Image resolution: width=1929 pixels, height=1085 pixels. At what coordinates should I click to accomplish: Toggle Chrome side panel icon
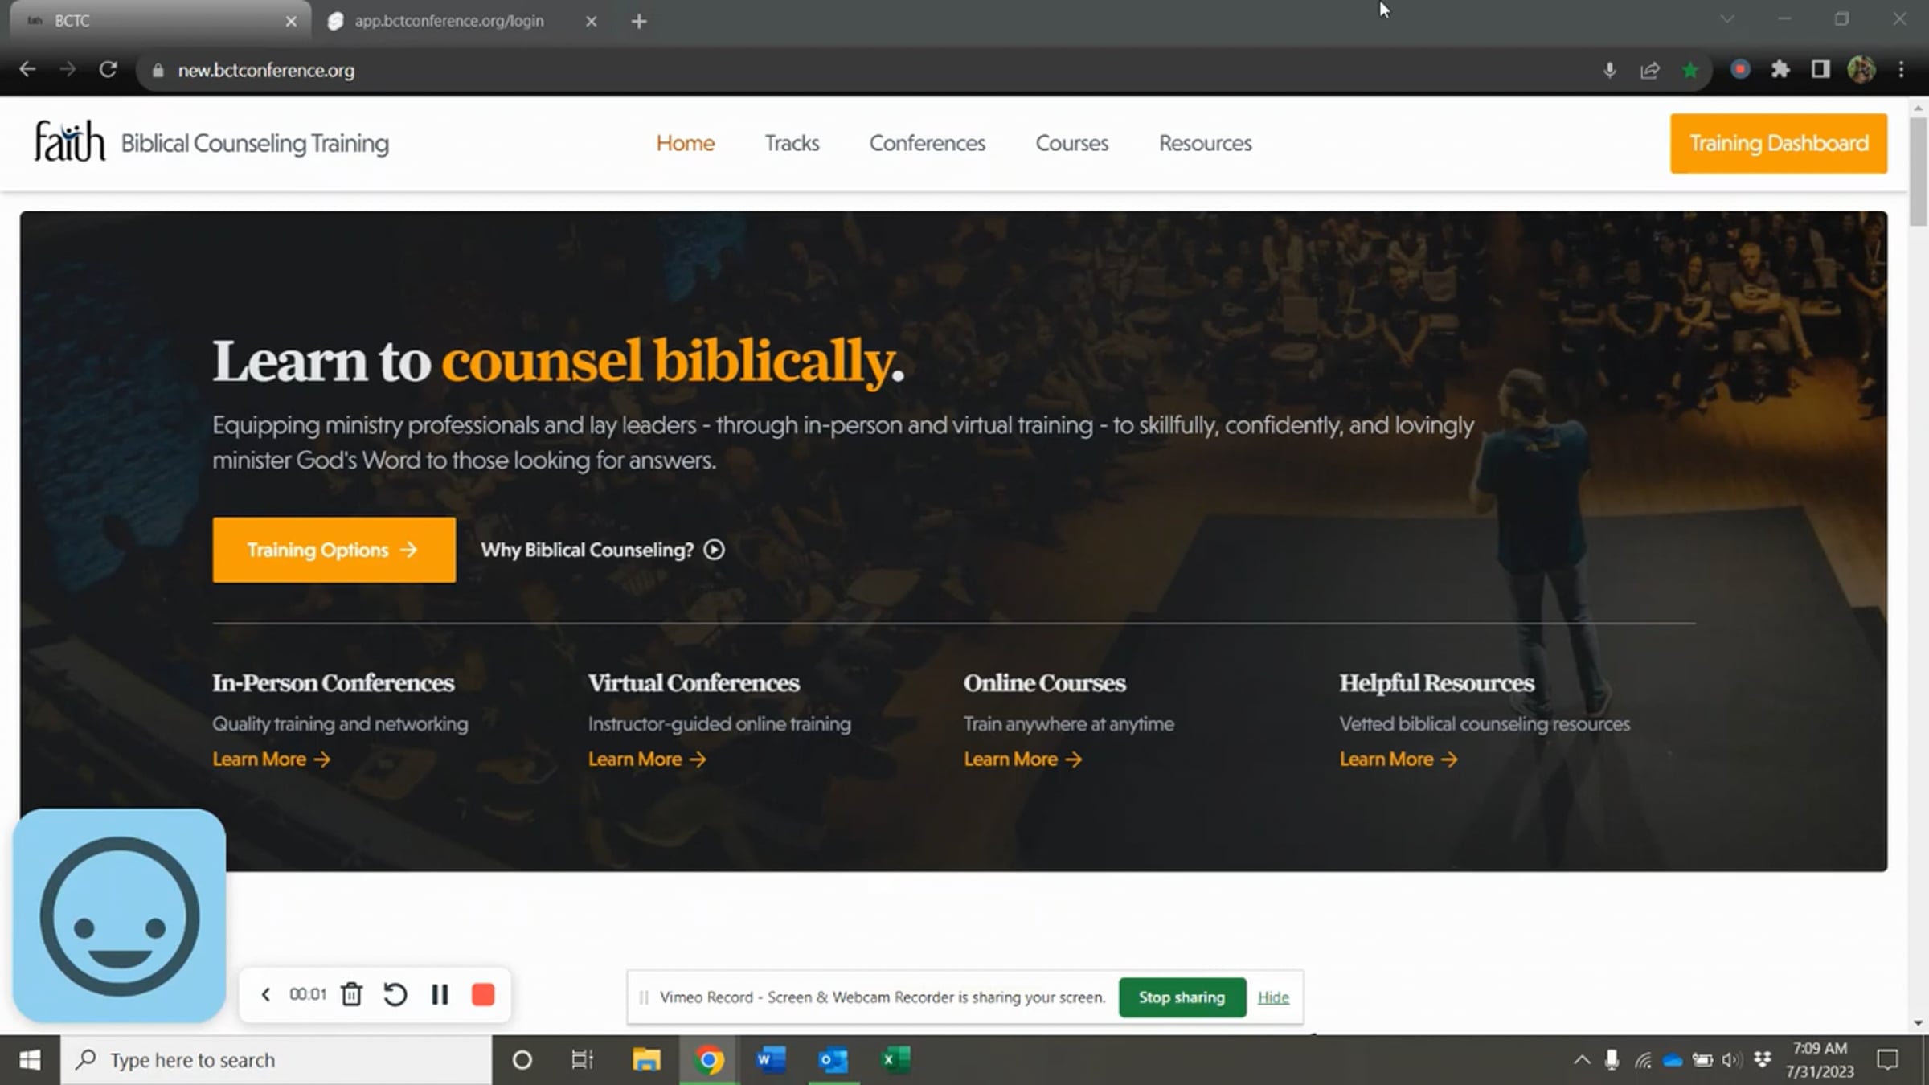pyautogui.click(x=1820, y=70)
